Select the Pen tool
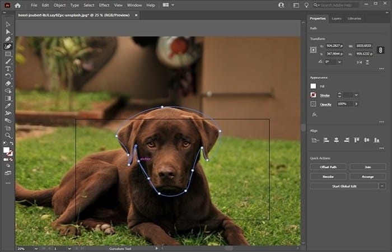 (8, 39)
